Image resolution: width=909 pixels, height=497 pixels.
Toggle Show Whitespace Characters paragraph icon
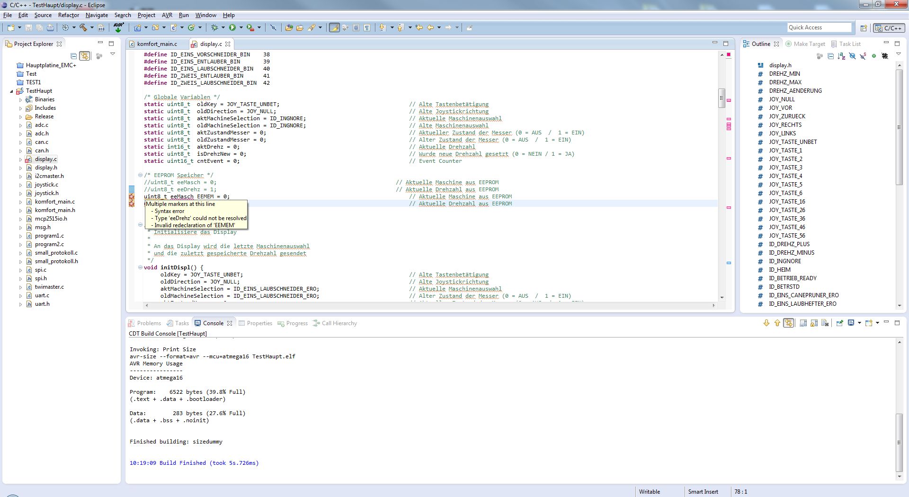pyautogui.click(x=367, y=27)
